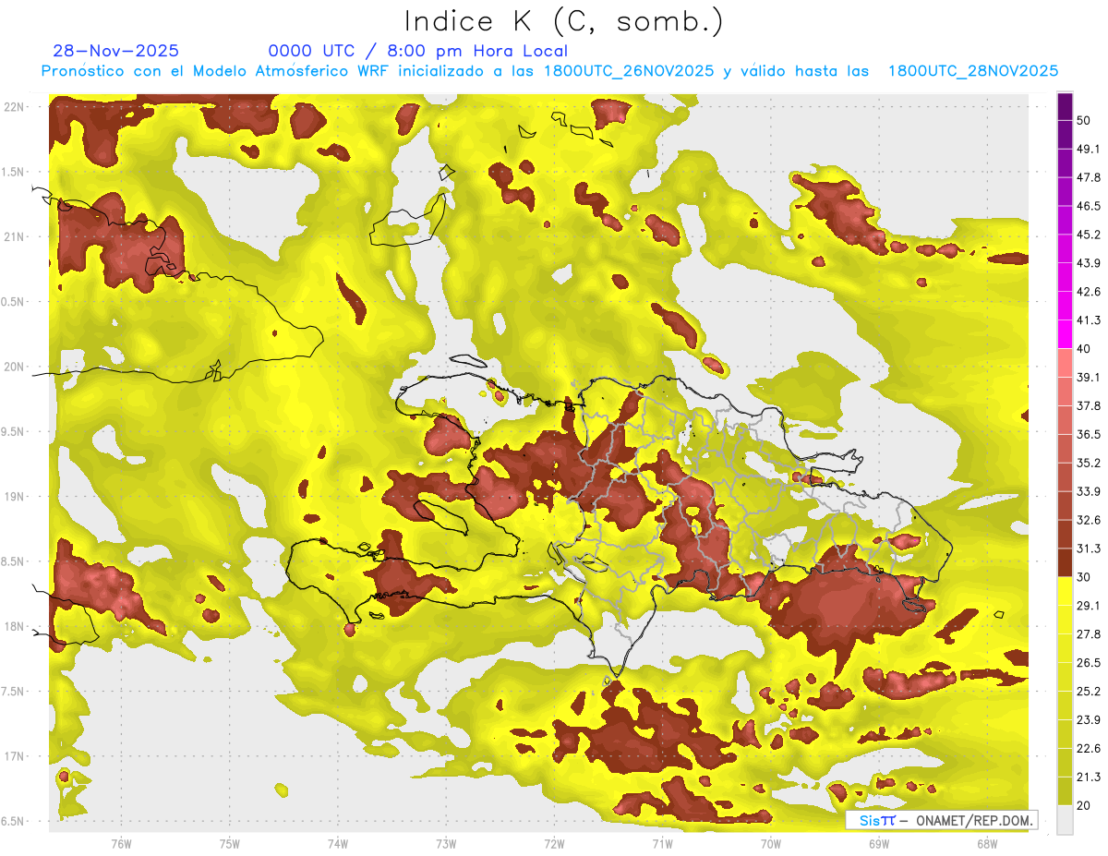Image resolution: width=1108 pixels, height=856 pixels.
Task: Click the "0.5N" latitude label
Action: coord(12,302)
